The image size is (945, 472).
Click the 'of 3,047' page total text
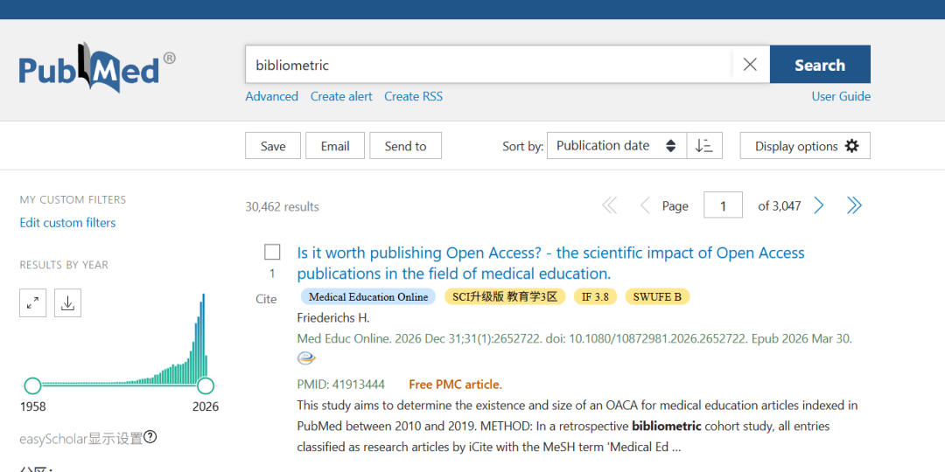coord(780,206)
